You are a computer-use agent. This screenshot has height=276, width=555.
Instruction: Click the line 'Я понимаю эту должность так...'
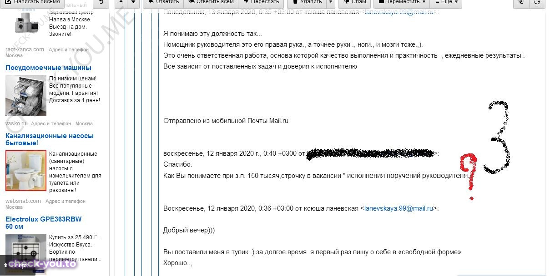[212, 34]
